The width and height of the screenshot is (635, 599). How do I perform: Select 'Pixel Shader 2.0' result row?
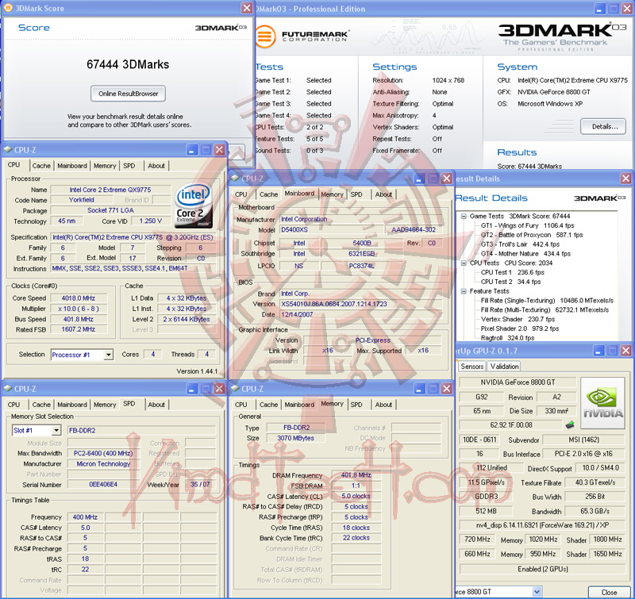(x=520, y=328)
